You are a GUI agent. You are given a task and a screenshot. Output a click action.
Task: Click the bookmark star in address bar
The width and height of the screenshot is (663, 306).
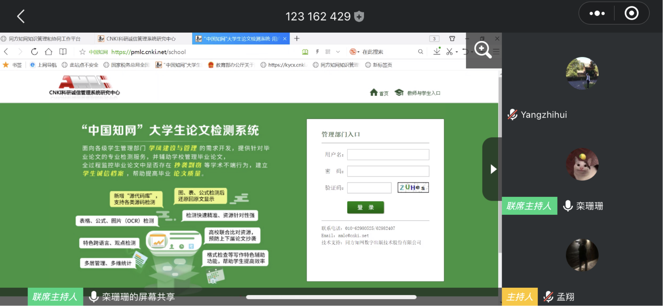point(82,52)
